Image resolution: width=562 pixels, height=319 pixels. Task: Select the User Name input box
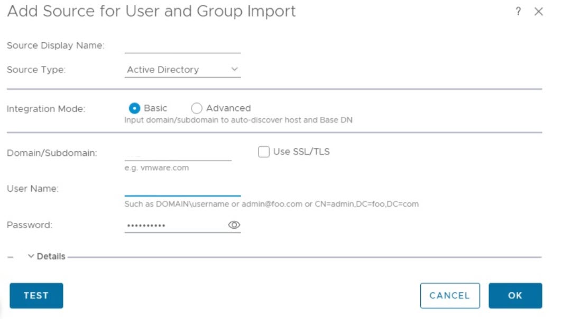click(x=182, y=189)
